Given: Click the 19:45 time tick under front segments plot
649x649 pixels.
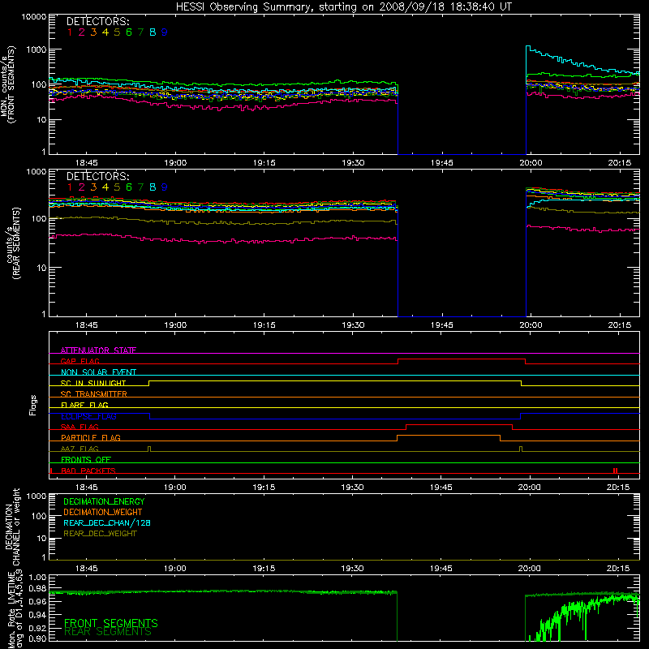Looking at the screenshot, I should [441, 163].
